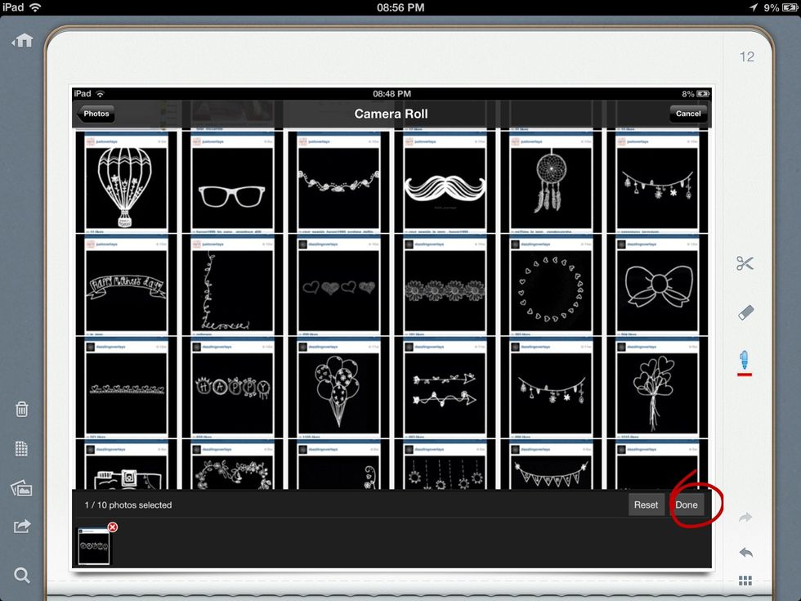This screenshot has width=801, height=601.
Task: Tap Reset to clear selected photos
Action: tap(646, 505)
